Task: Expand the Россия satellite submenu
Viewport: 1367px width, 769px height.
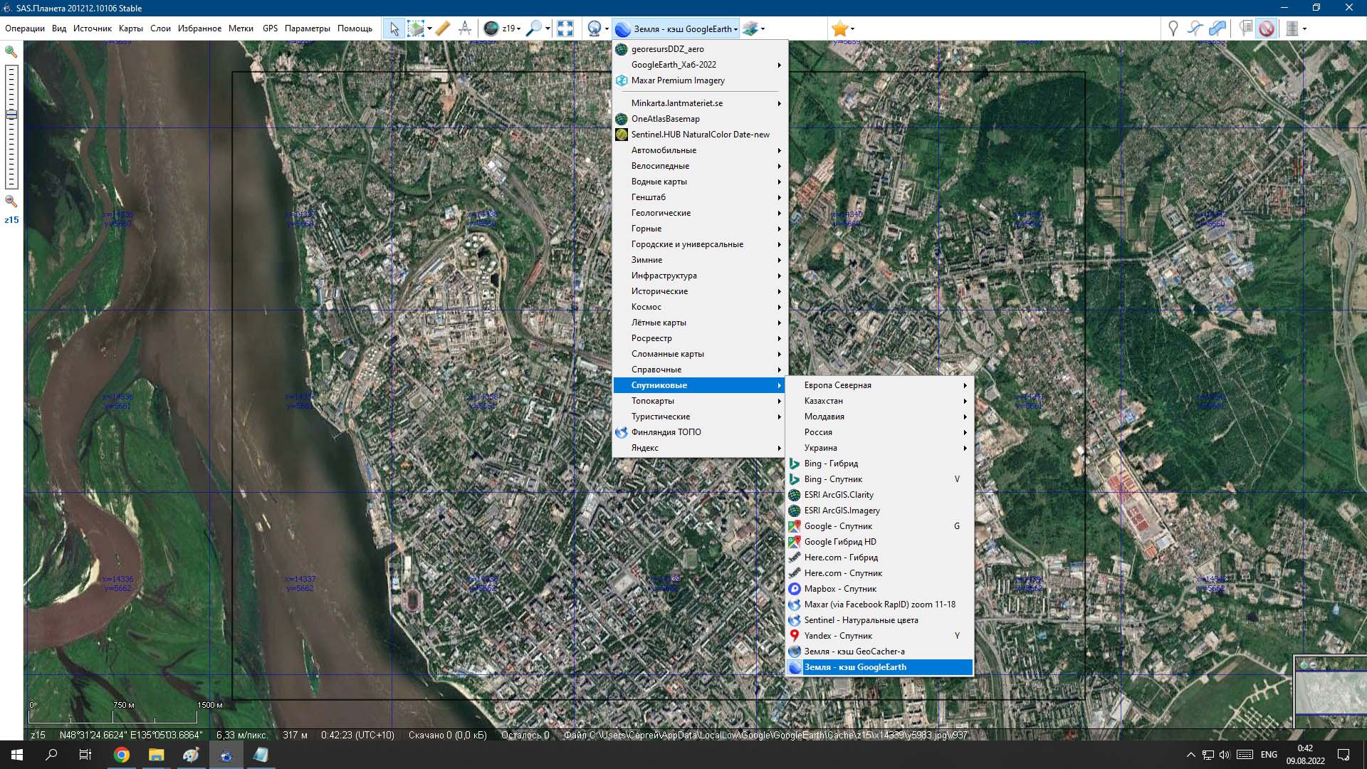Action: tap(818, 432)
